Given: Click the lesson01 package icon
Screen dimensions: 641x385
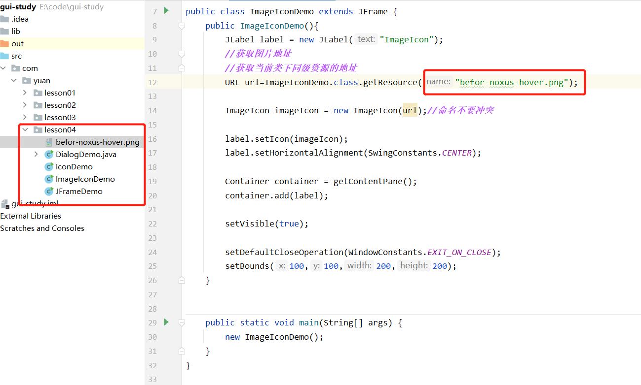Looking at the screenshot, I should [38, 93].
